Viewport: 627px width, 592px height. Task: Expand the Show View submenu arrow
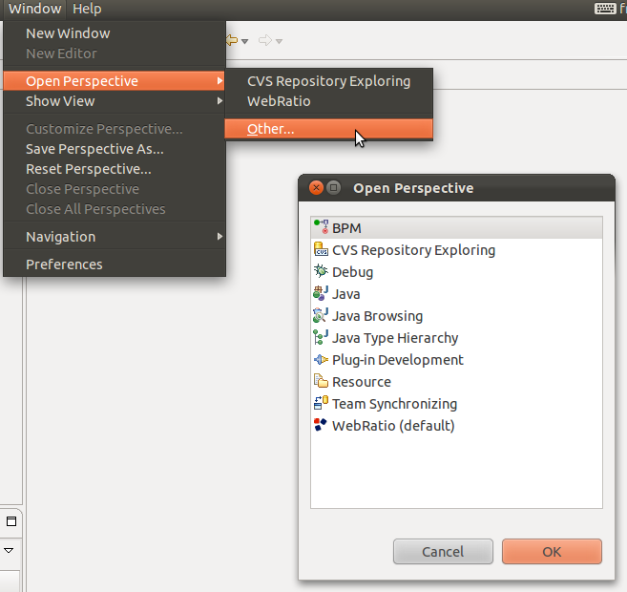pos(219,101)
